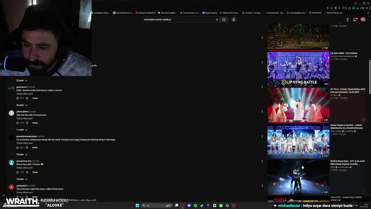This screenshot has width=371, height=209.
Task: Like the 'crowd just make this song' comment
Action: [x=17, y=197]
